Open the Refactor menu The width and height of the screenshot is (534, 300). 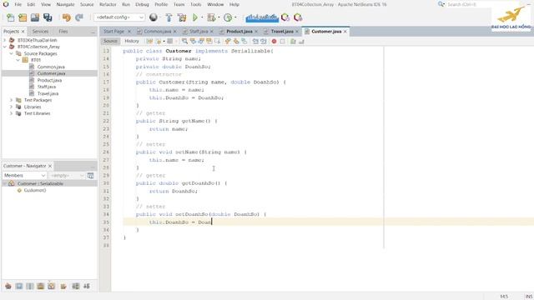(x=108, y=4)
